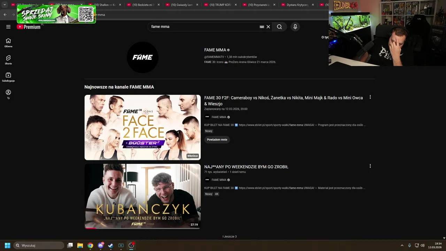The width and height of the screenshot is (446, 251).
Task: Click the 'Nowy' badge under F2F video
Action: coord(209,131)
